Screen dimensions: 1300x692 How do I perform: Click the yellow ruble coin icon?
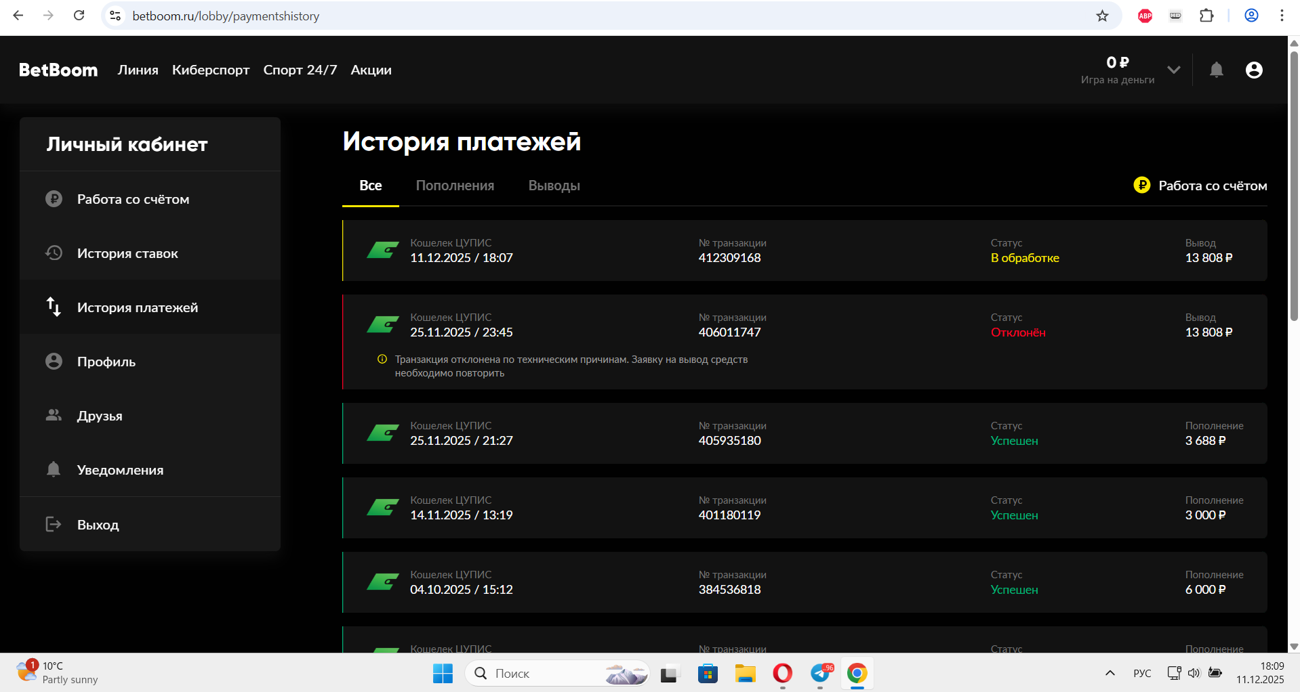pyautogui.click(x=1142, y=185)
